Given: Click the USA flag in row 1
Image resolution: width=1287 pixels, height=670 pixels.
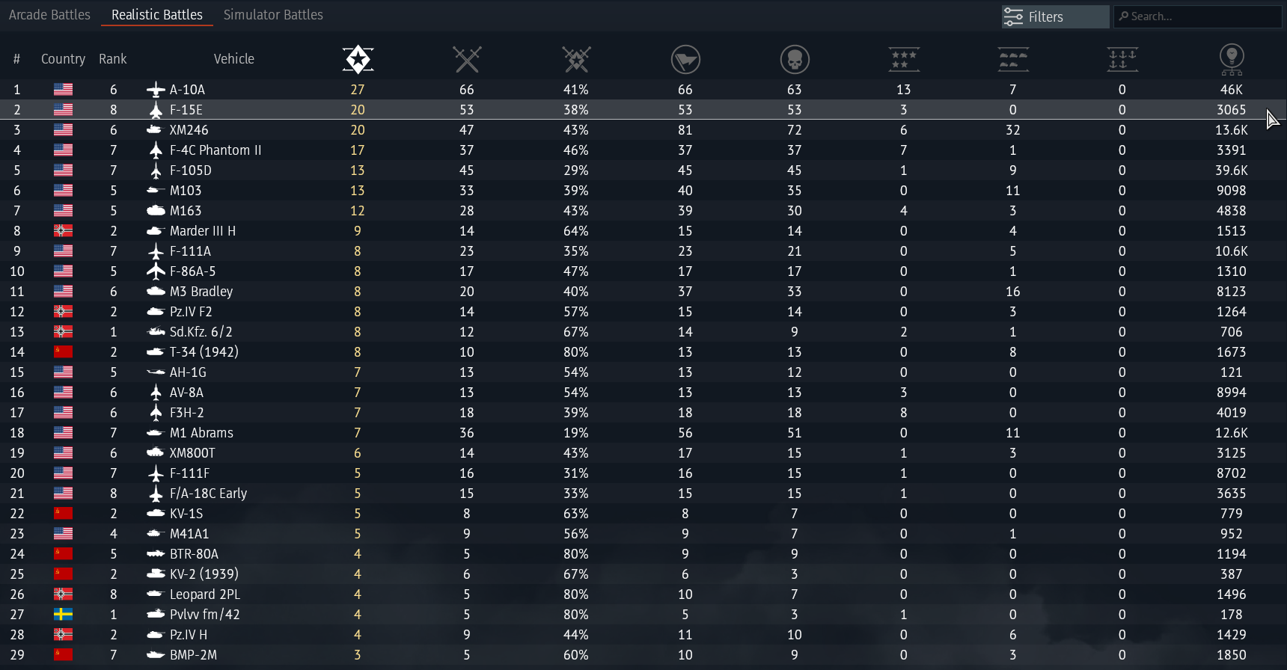Looking at the screenshot, I should tap(64, 89).
